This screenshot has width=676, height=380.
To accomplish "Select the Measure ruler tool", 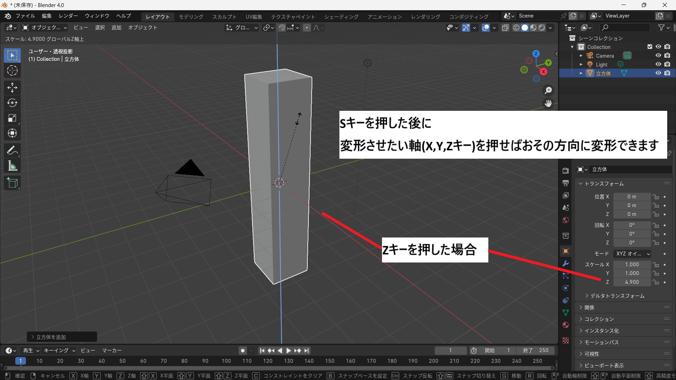I will [x=12, y=166].
